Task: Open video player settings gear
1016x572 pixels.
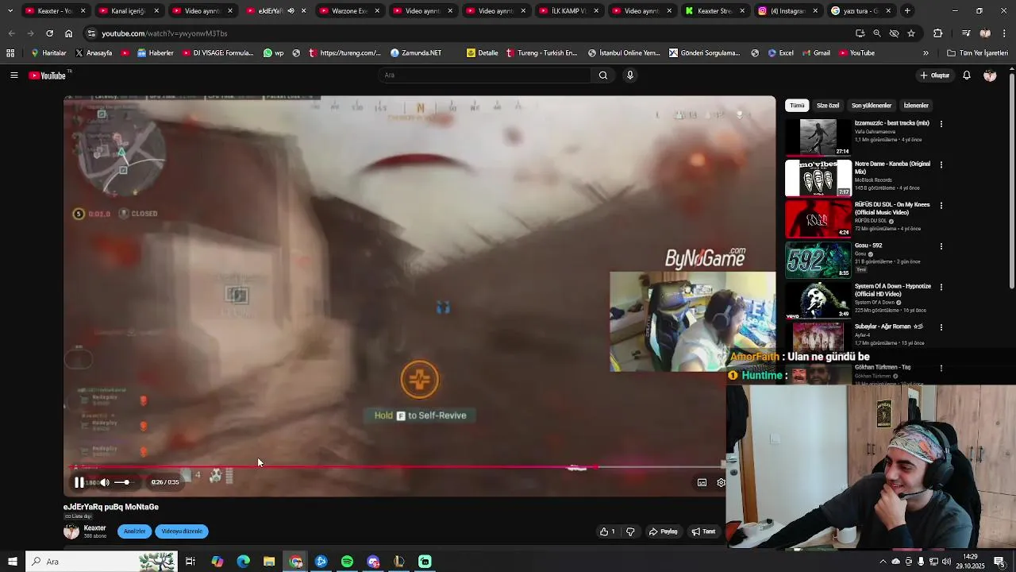Action: click(x=721, y=482)
